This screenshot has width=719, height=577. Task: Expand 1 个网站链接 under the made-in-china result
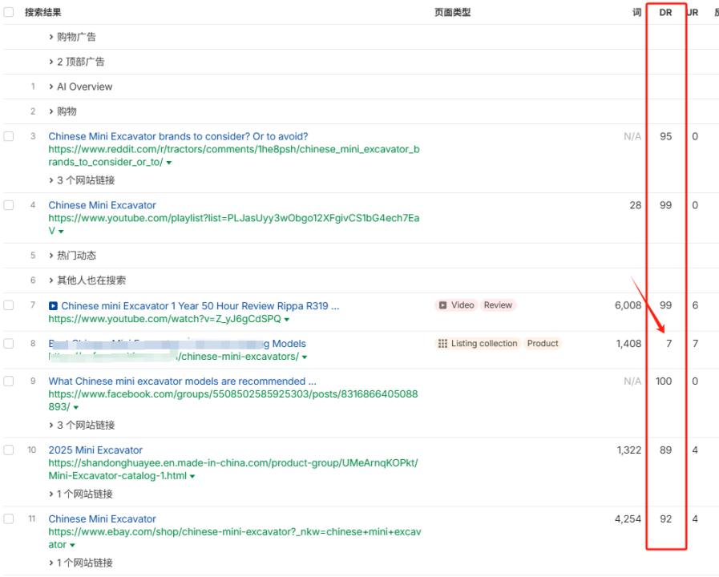[81, 494]
